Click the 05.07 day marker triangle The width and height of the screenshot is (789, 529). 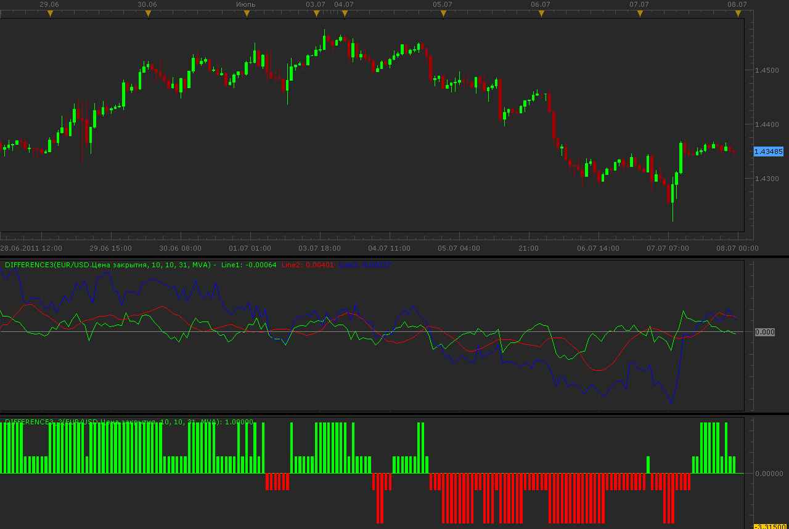tap(443, 14)
